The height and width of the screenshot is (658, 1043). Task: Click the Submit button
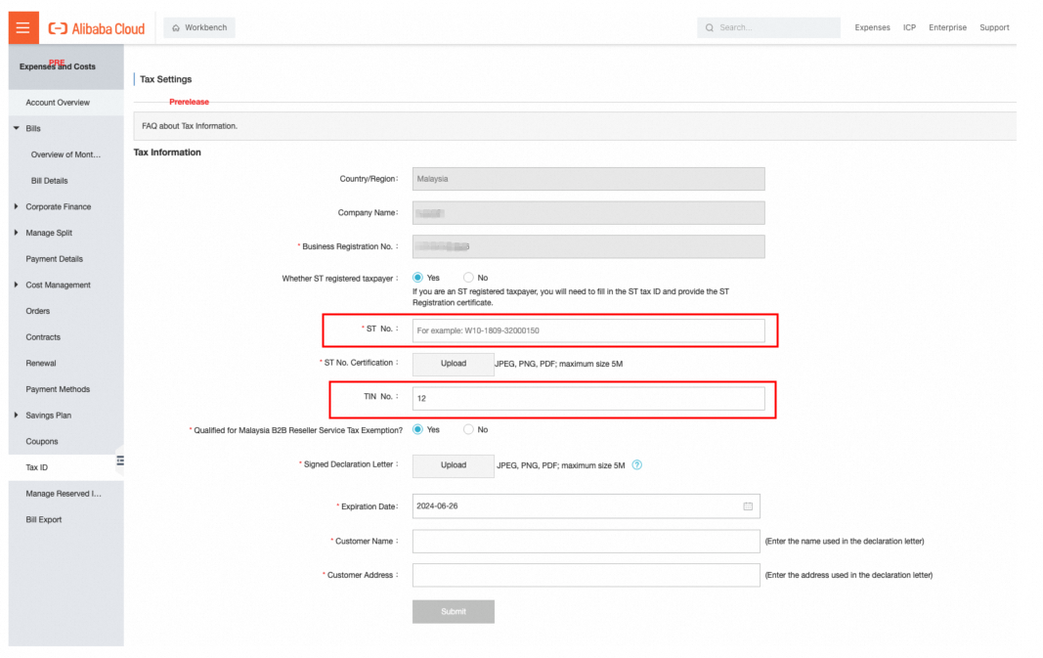click(x=453, y=611)
